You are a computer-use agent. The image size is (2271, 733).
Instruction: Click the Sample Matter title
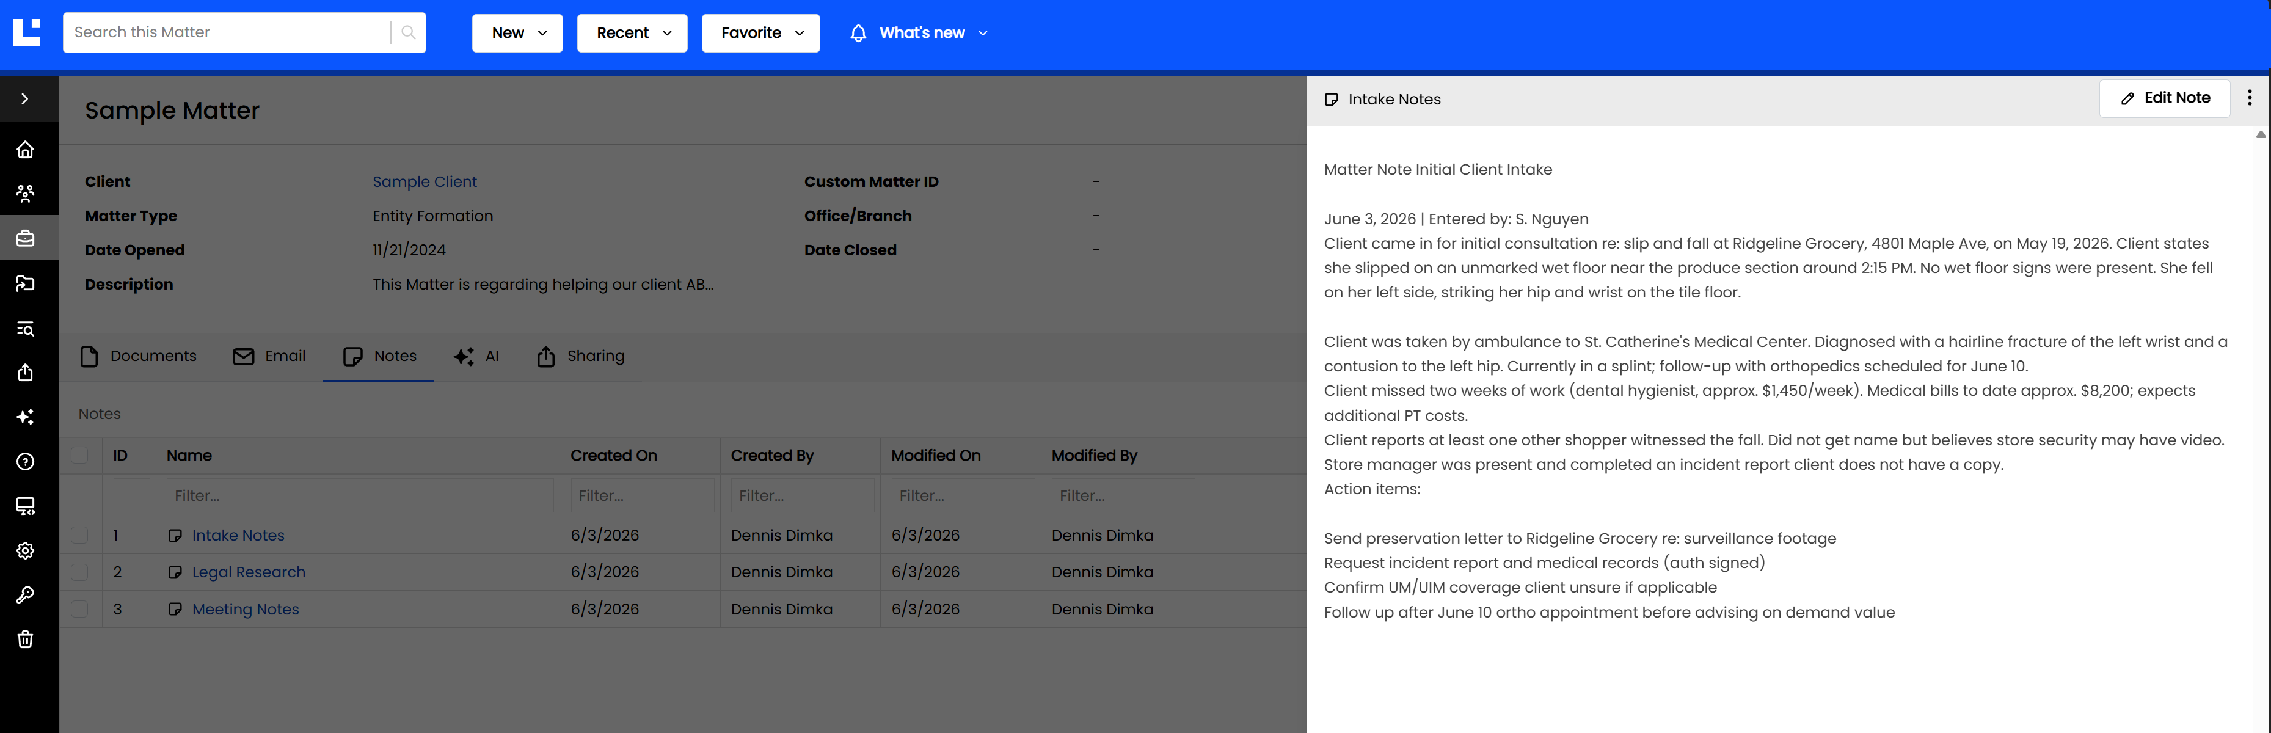172,111
